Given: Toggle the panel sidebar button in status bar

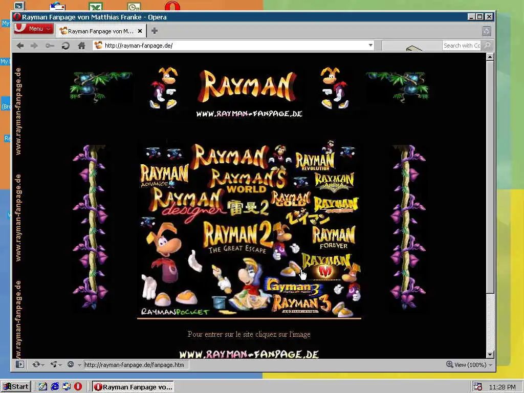Looking at the screenshot, I should click(20, 364).
